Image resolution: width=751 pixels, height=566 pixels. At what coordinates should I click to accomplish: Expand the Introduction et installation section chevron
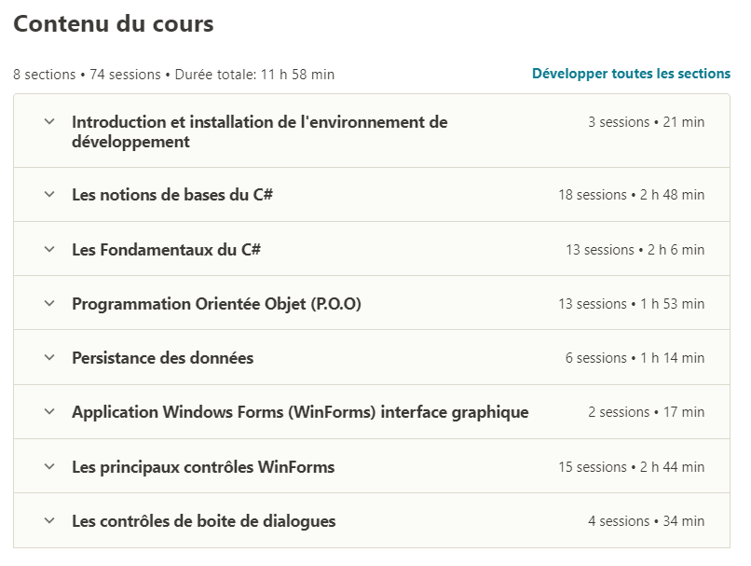coord(49,122)
